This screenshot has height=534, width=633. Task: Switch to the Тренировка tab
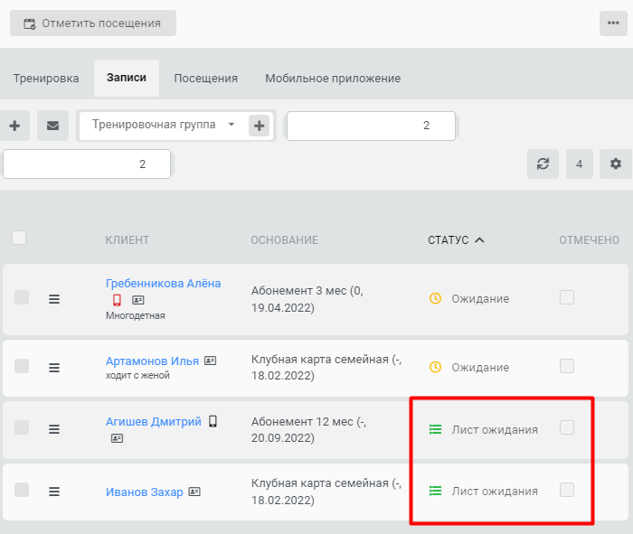[x=46, y=79]
